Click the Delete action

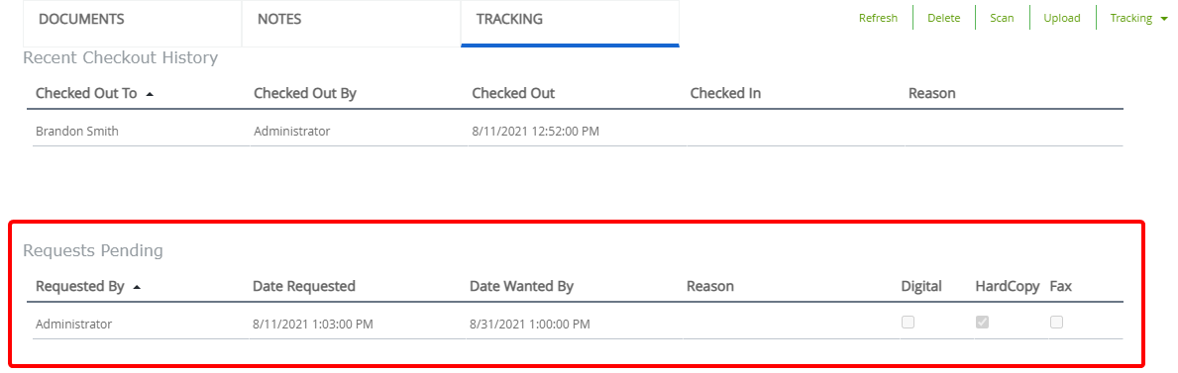(943, 19)
